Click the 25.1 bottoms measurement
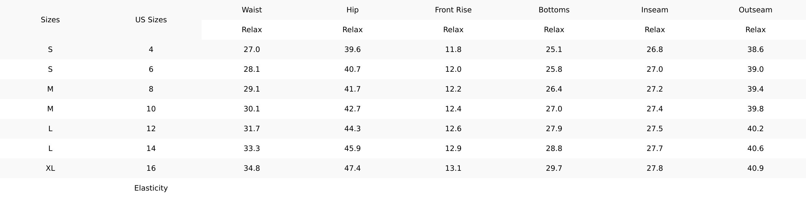The height and width of the screenshot is (198, 806). [x=554, y=49]
